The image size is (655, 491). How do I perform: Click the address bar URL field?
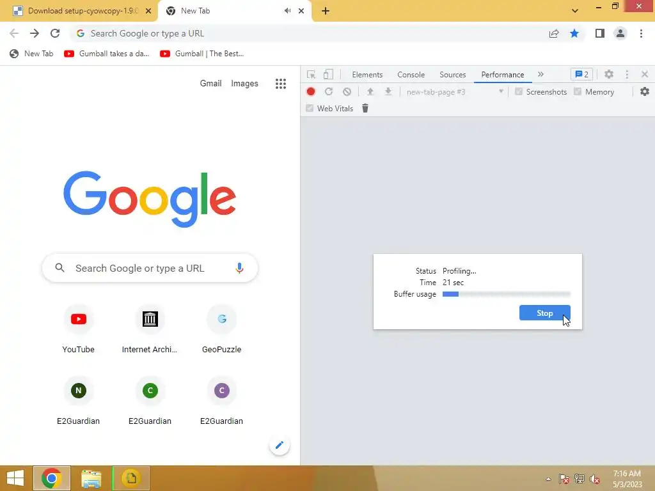click(309, 33)
